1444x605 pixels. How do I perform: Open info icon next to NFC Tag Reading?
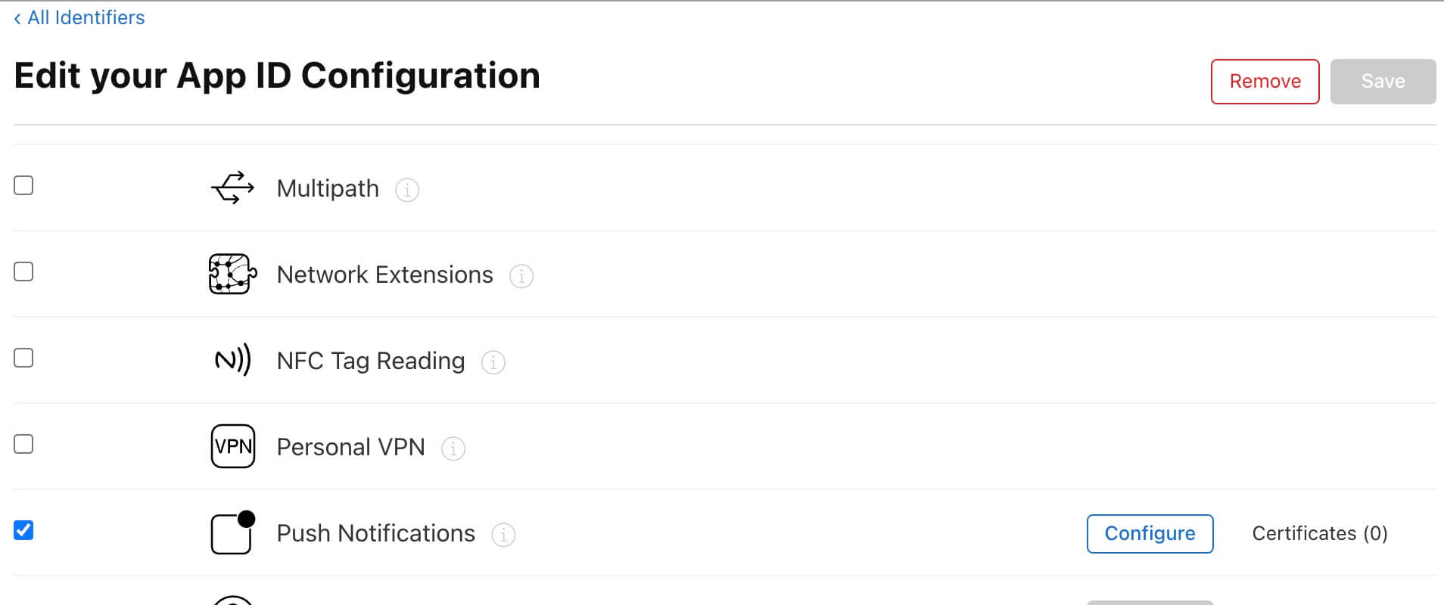point(493,362)
